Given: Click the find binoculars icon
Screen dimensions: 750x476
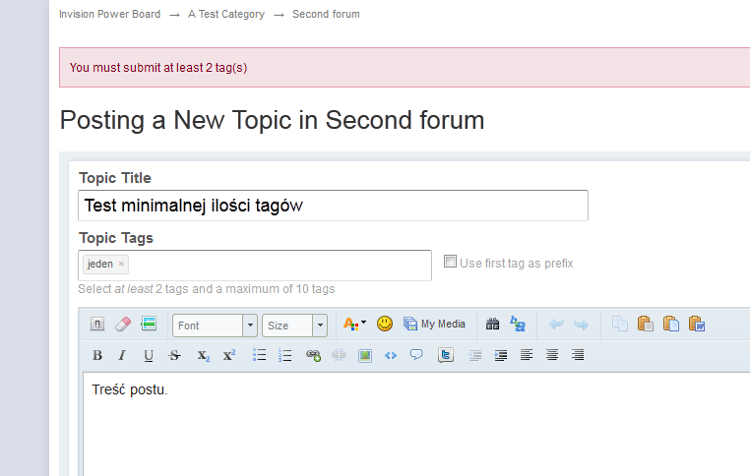Looking at the screenshot, I should 492,324.
